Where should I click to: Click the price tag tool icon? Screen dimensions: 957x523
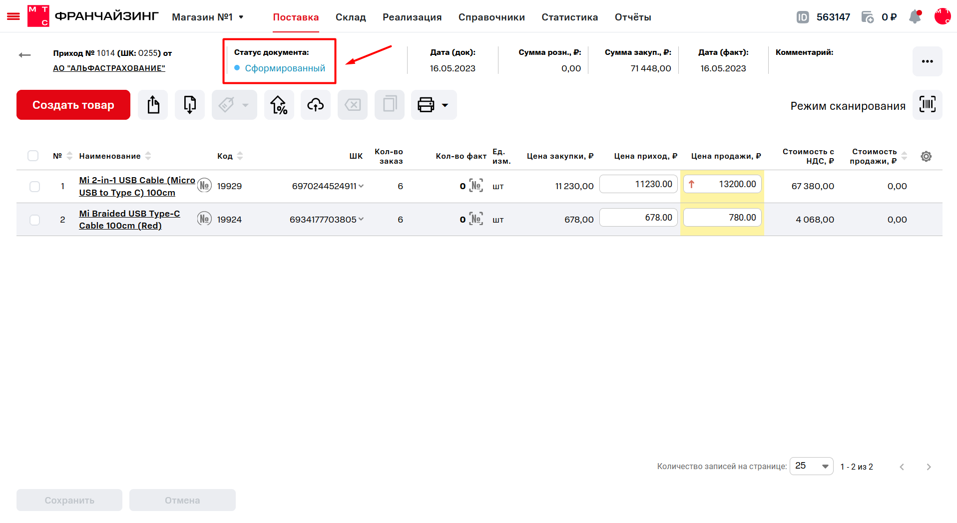(226, 105)
